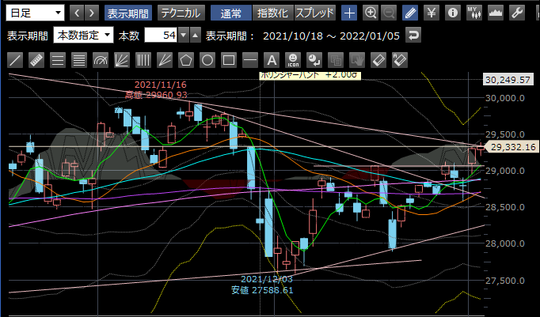Pick the eraser tool
Image resolution: width=540 pixels, height=317 pixels.
coord(378,60)
